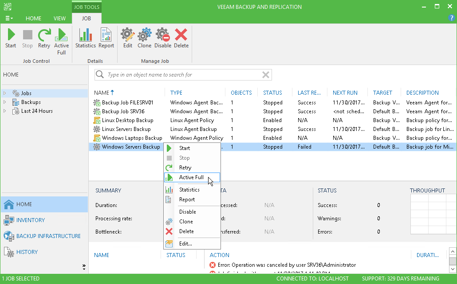Open the INVENTORY view

(44, 220)
